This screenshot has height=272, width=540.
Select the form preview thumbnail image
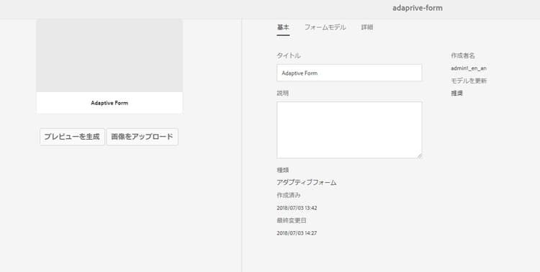109,56
